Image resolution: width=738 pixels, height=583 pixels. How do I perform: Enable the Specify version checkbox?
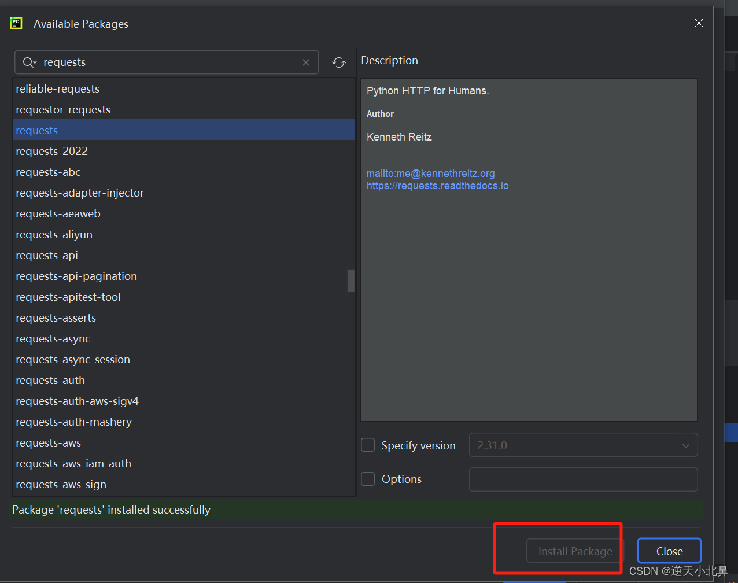(x=368, y=445)
